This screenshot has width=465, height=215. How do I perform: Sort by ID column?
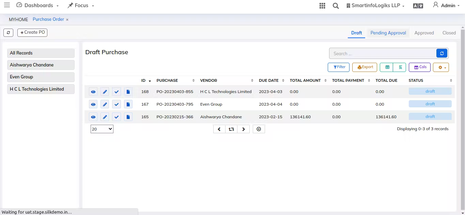point(146,80)
